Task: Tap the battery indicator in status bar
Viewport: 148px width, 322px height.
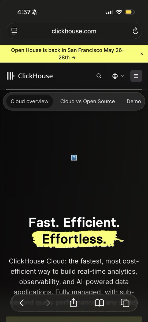Action: click(x=130, y=12)
